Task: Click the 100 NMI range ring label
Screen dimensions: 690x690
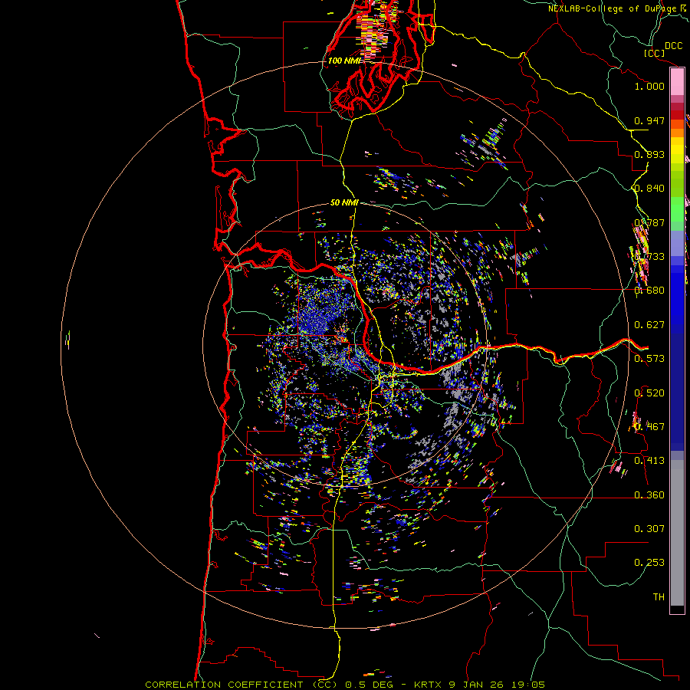Action: 344,61
